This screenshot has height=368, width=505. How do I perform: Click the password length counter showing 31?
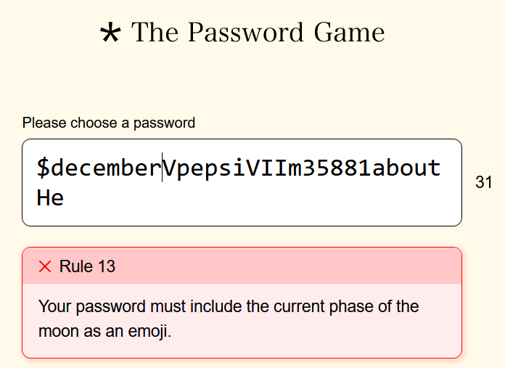tap(484, 183)
